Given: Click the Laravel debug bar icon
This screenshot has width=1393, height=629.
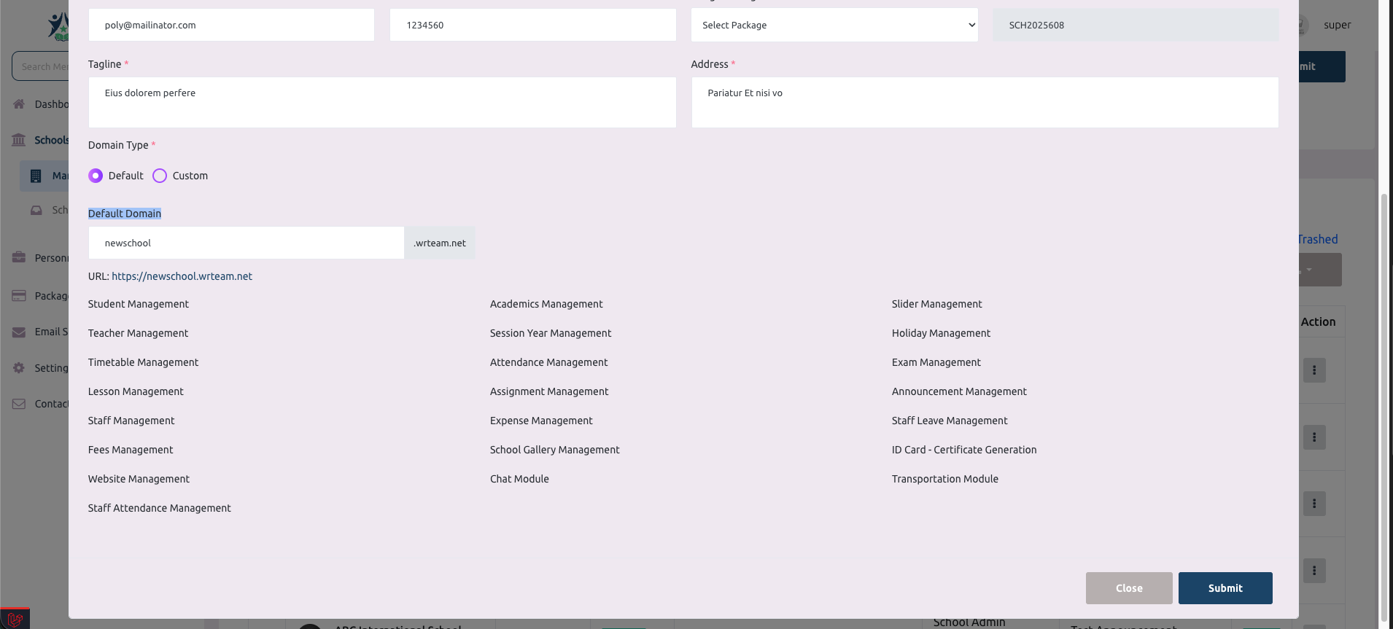Looking at the screenshot, I should click(x=15, y=619).
